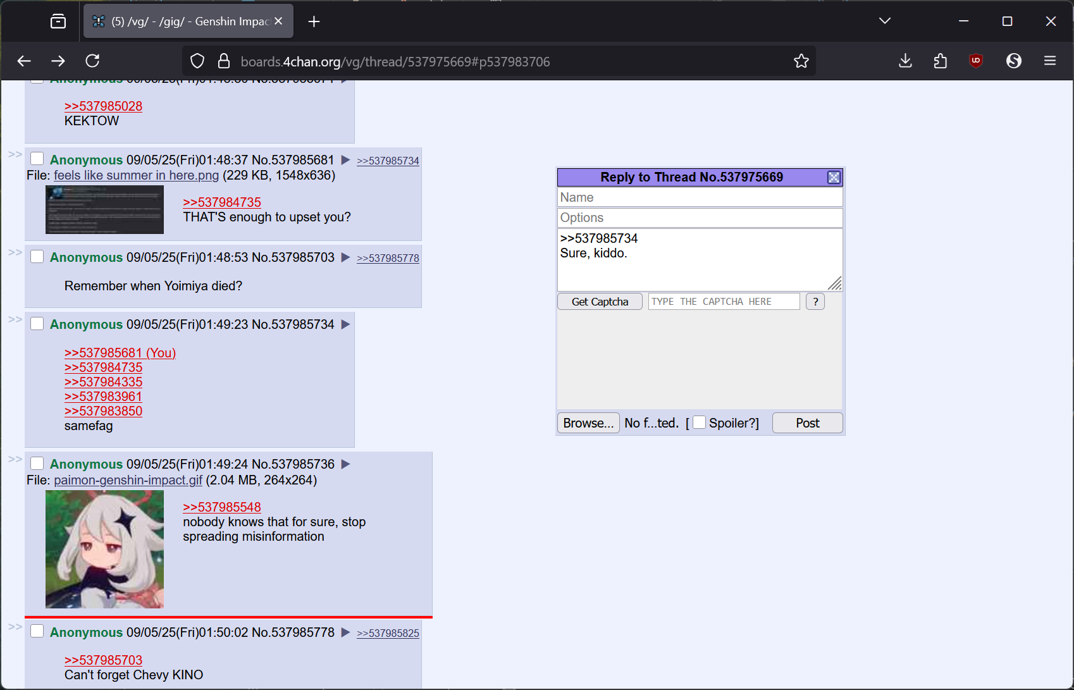Viewport: 1074px width, 690px height.
Task: Open the captcha help question mark button
Action: point(815,302)
